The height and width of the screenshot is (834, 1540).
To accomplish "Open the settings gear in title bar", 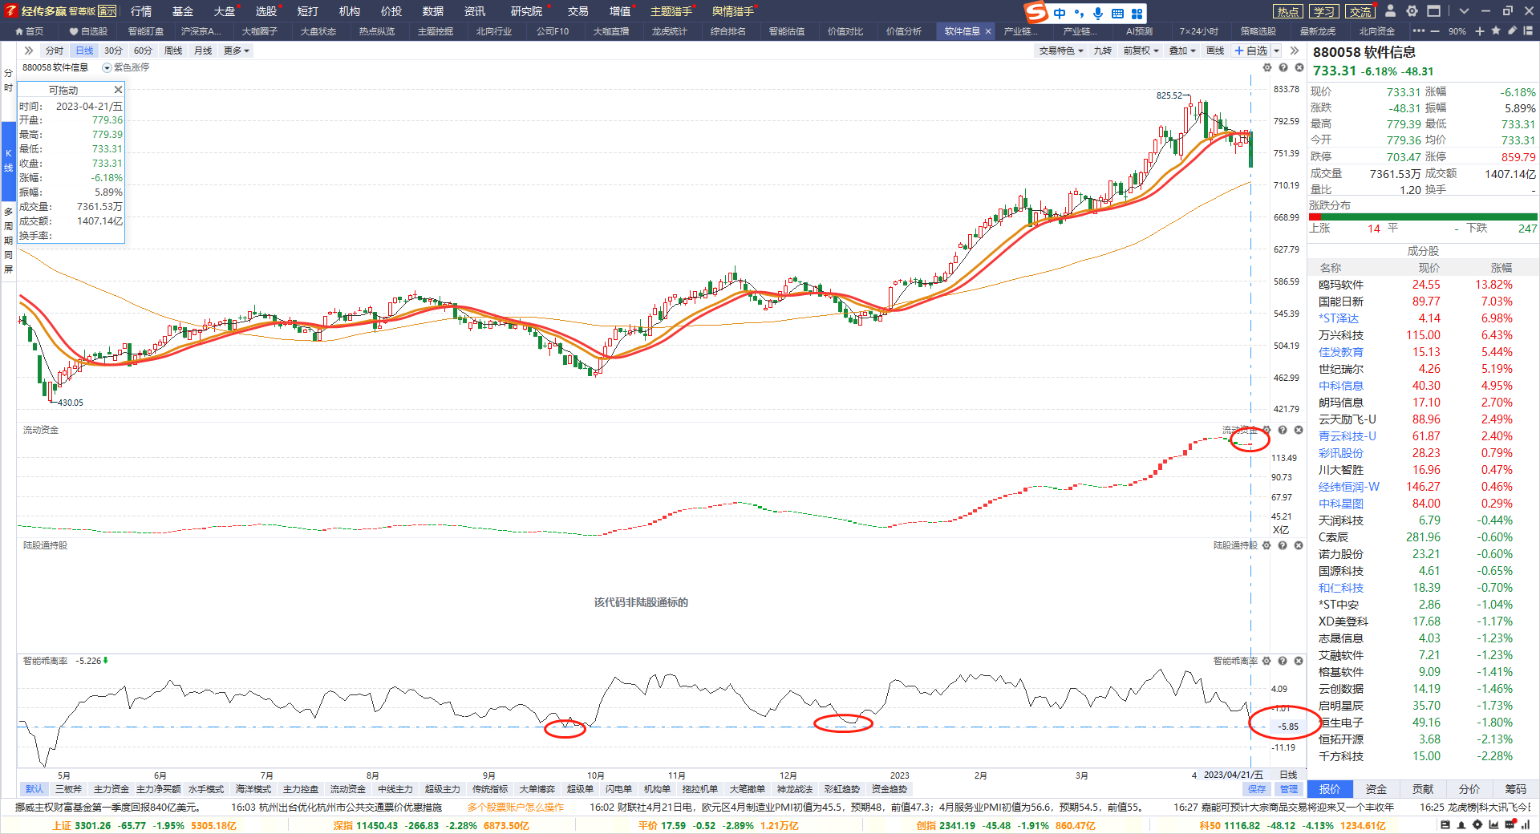I will click(1412, 11).
